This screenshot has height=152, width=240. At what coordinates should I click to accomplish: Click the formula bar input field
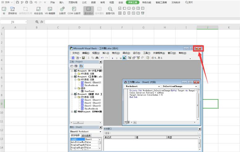click(142, 22)
